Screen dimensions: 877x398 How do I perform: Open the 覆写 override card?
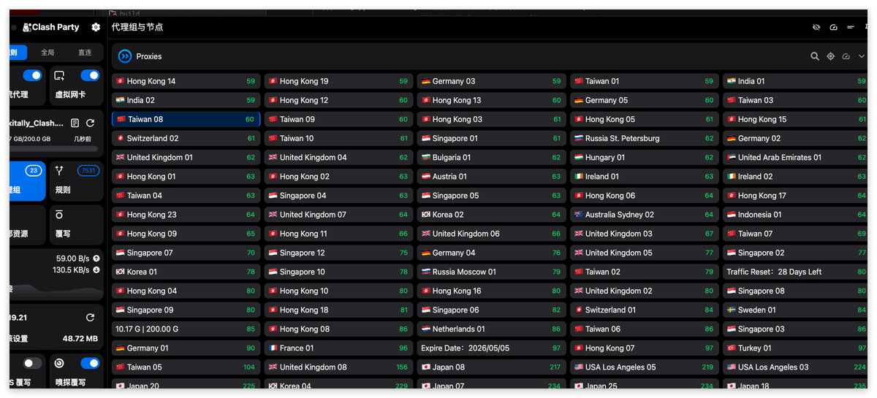coord(77,225)
